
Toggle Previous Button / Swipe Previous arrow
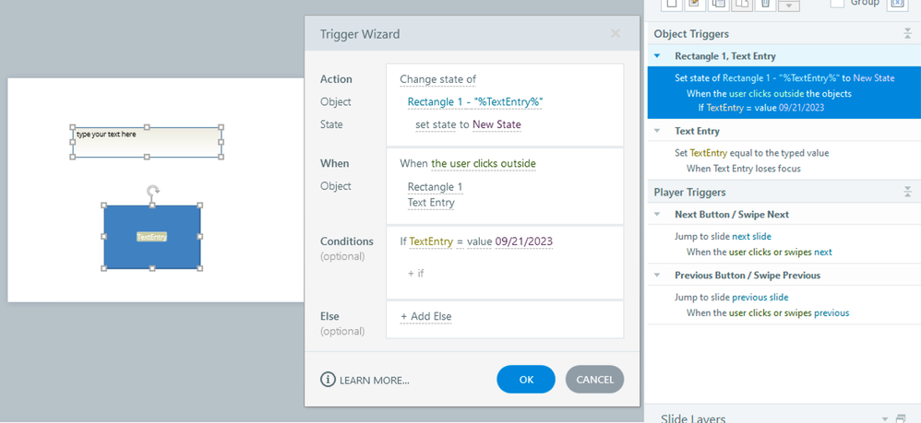coord(657,276)
